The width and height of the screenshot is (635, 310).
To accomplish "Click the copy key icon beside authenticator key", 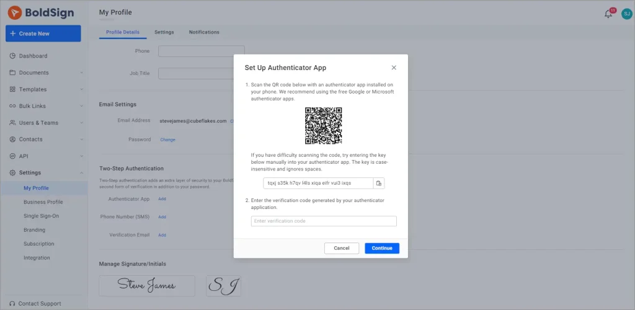I will point(379,183).
